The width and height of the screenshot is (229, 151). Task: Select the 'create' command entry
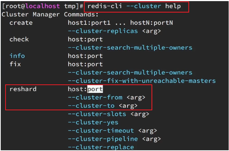pos(21,23)
